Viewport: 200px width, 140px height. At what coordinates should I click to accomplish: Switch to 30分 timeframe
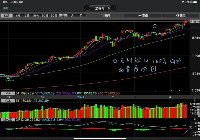coord(45,16)
